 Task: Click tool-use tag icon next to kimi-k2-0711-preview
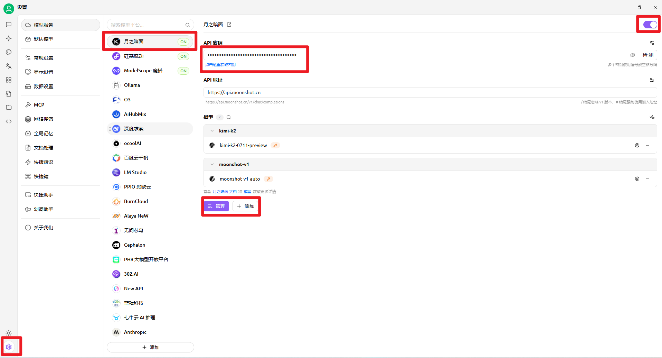275,145
